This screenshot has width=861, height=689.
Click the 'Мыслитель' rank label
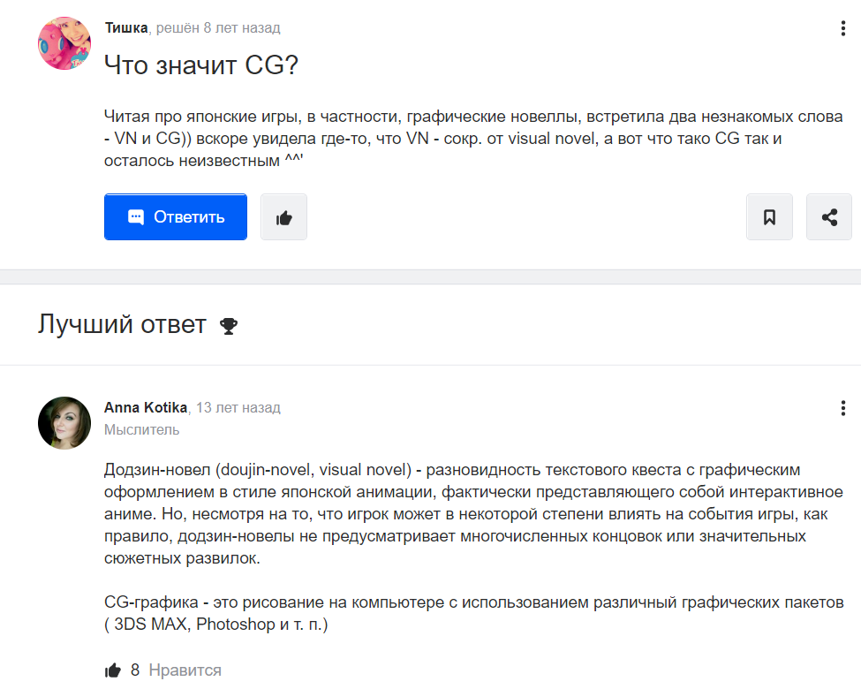(141, 429)
